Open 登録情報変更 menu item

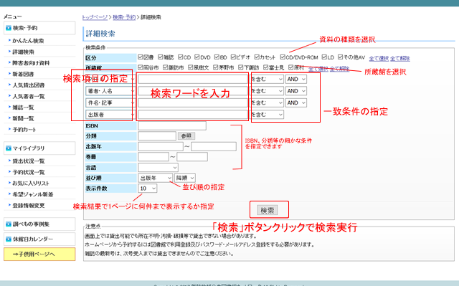click(x=29, y=206)
